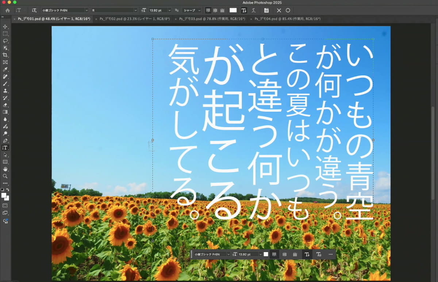Select the Crop tool
Image resolution: width=438 pixels, height=282 pixels.
(5, 55)
